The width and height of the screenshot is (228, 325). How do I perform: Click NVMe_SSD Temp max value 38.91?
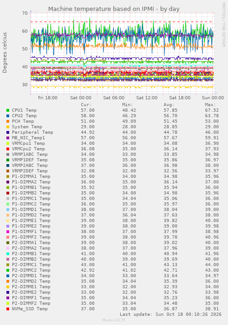pyautogui.click(x=211, y=309)
